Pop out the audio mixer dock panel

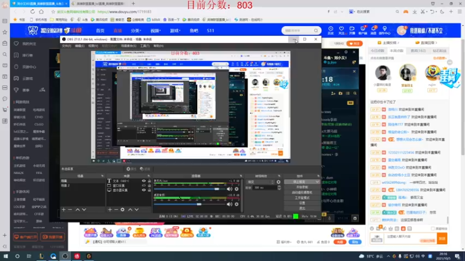coord(241,176)
